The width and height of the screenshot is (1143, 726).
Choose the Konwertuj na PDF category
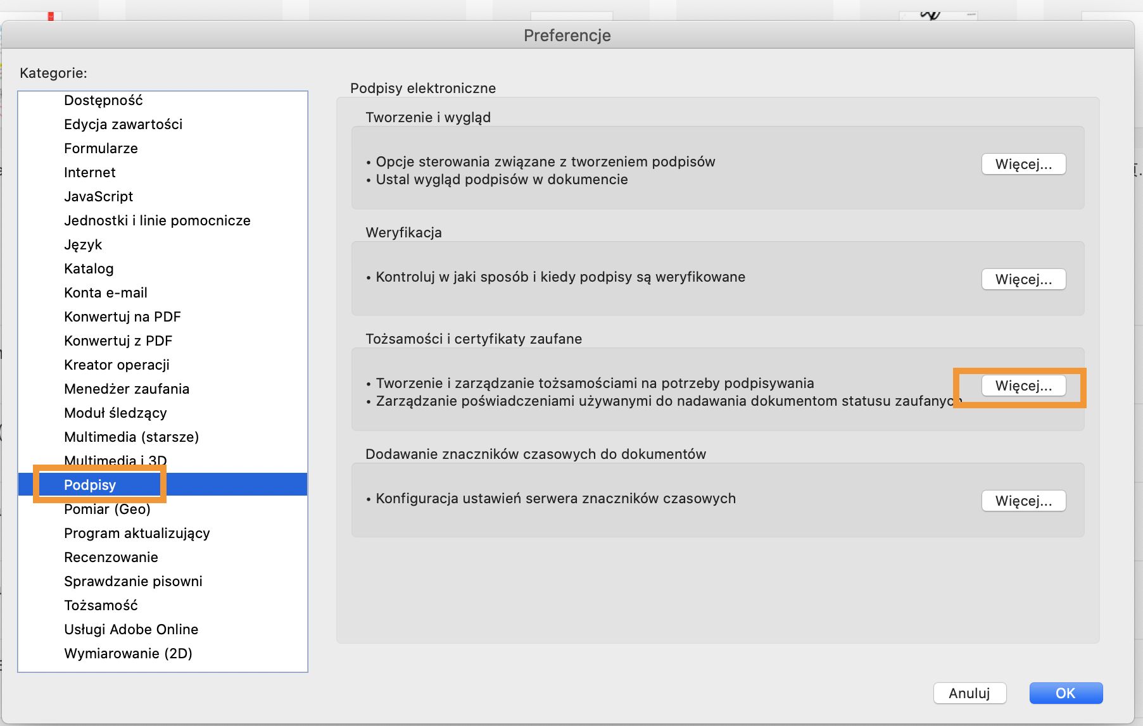[122, 317]
